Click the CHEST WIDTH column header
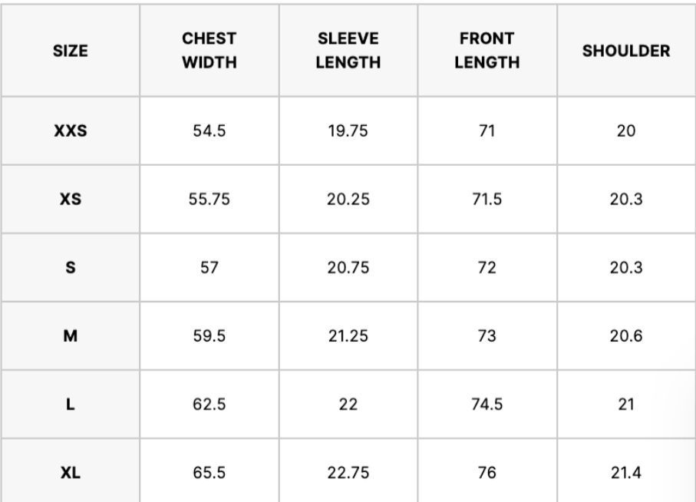696x502 pixels. pos(209,51)
